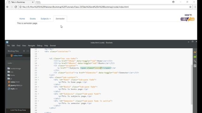Click the How To Pakistan logo
The width and height of the screenshot is (202, 113).
click(x=187, y=18)
